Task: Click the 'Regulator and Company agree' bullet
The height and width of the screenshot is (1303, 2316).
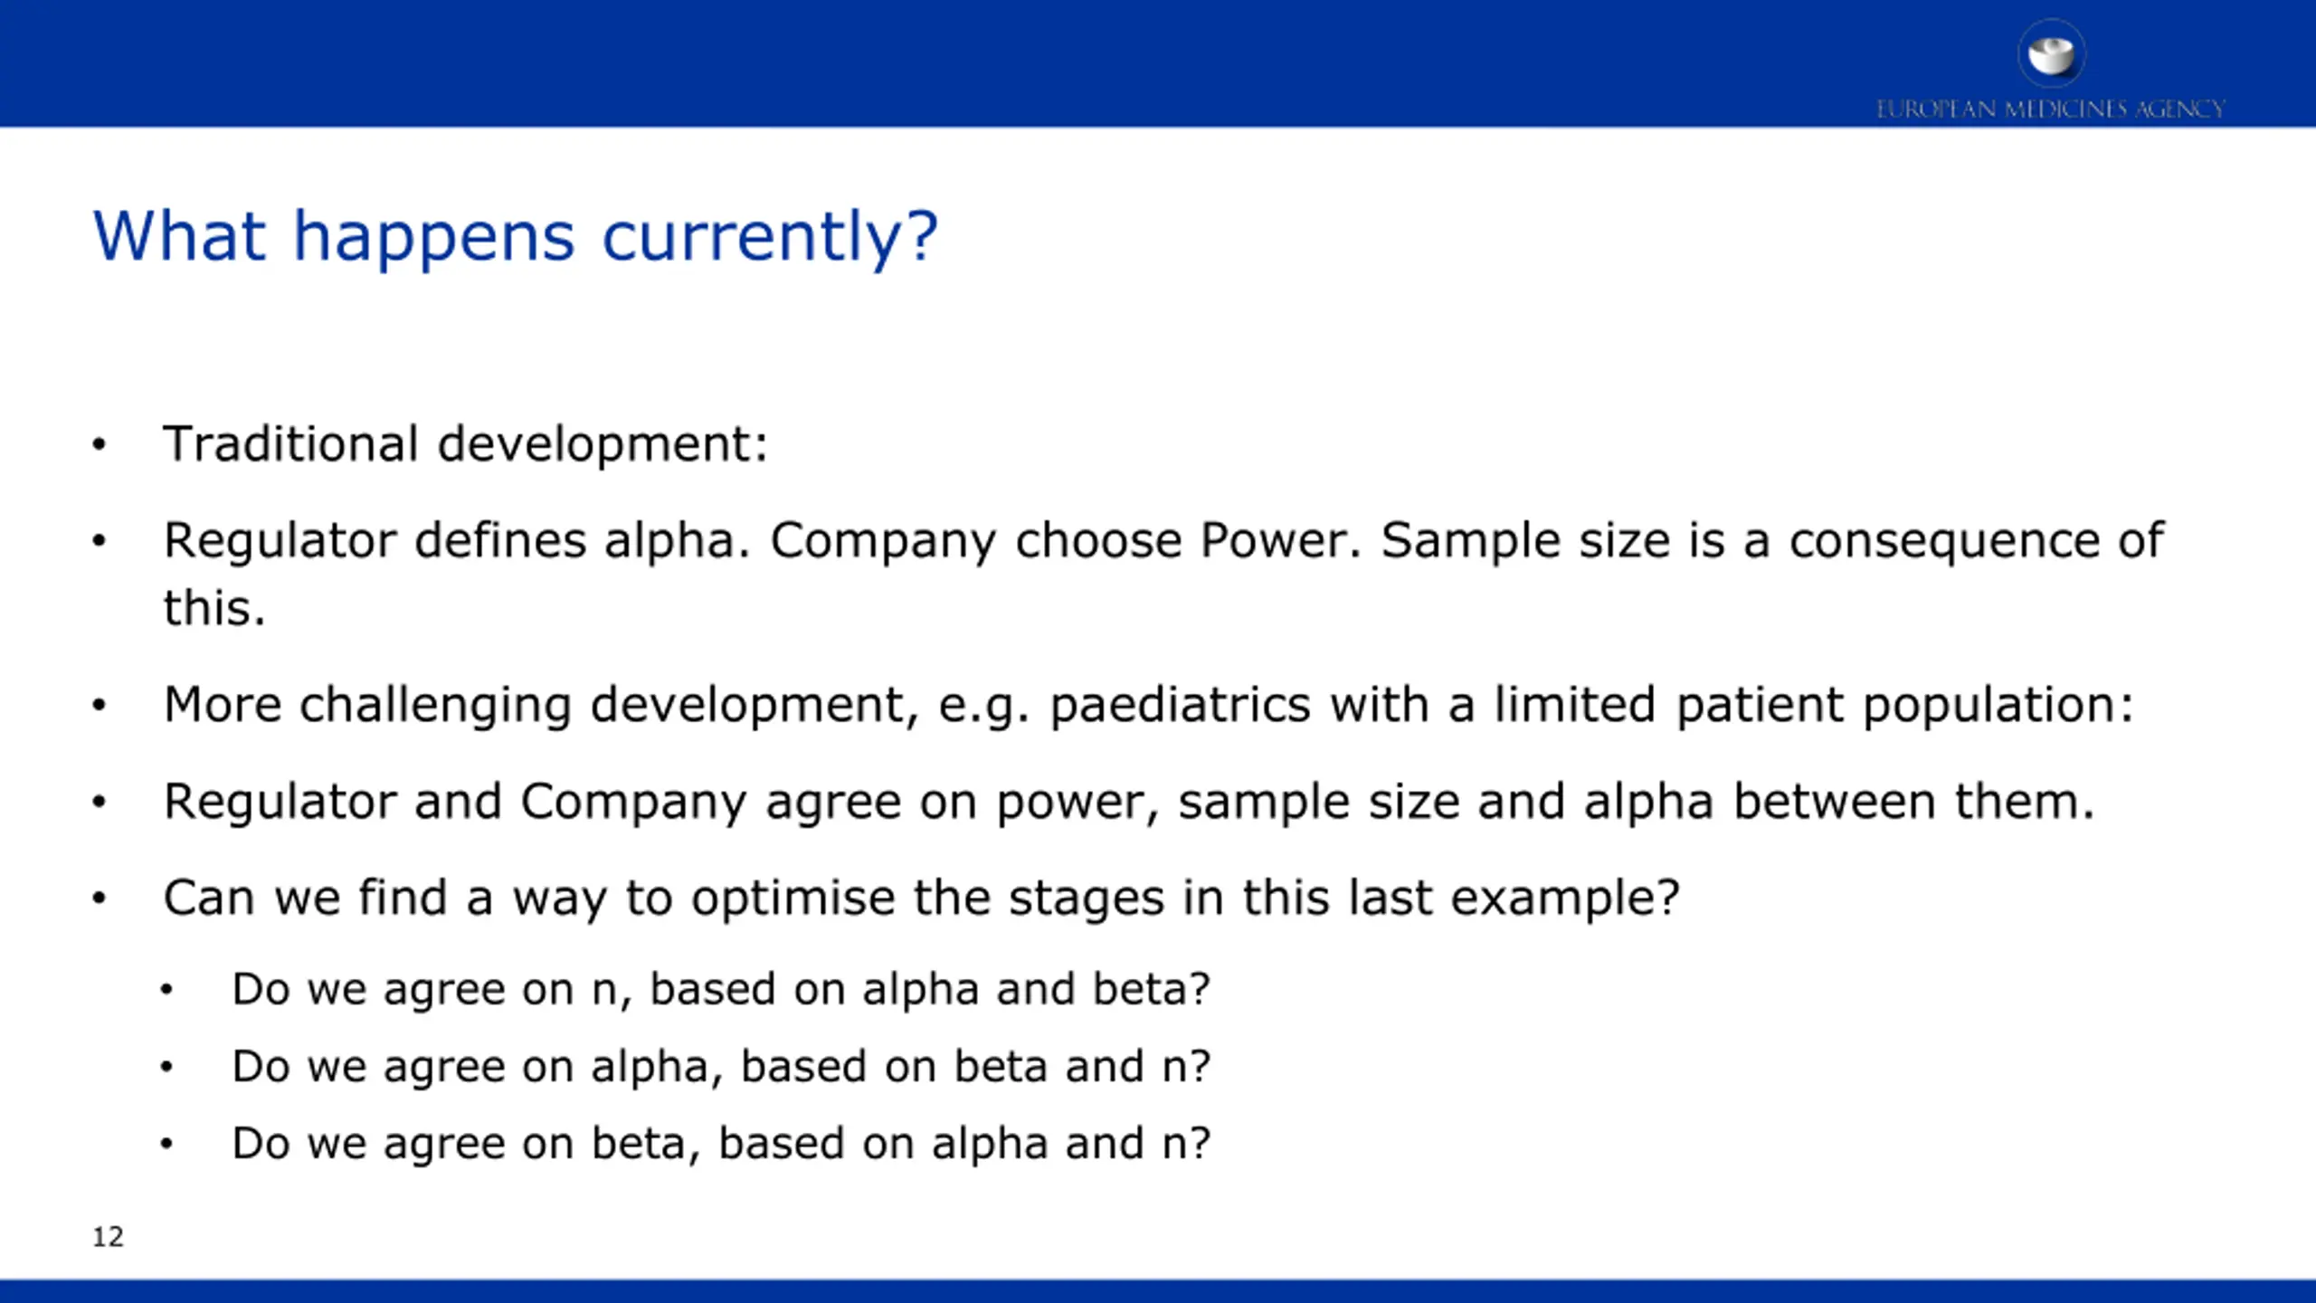Action: (1129, 802)
